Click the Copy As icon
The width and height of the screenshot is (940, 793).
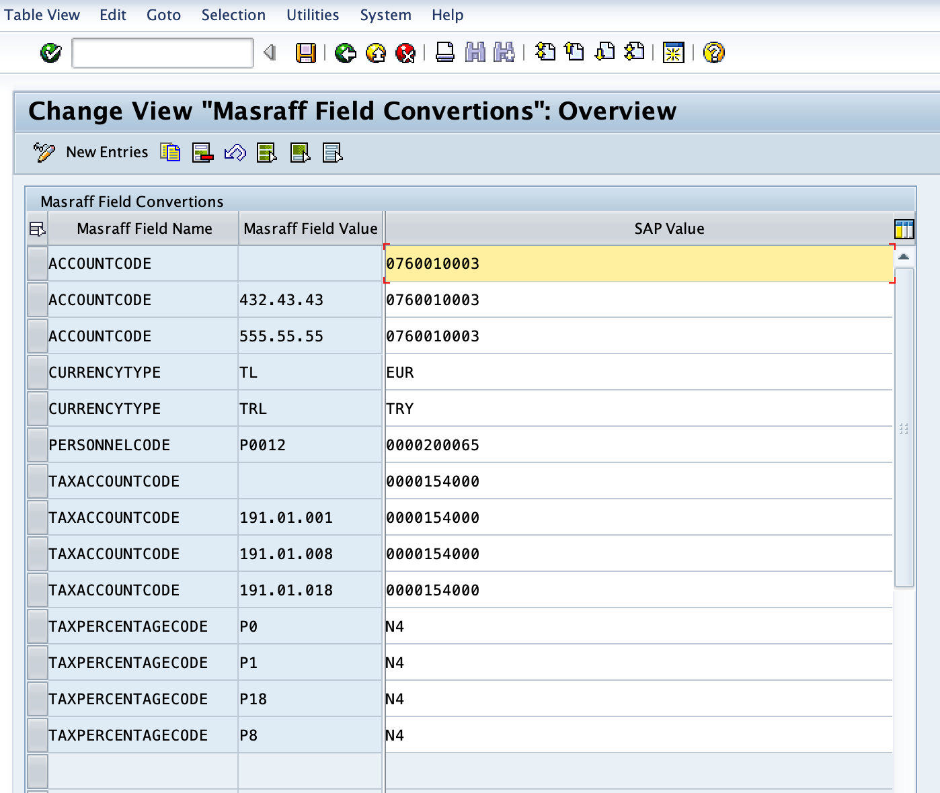point(170,153)
